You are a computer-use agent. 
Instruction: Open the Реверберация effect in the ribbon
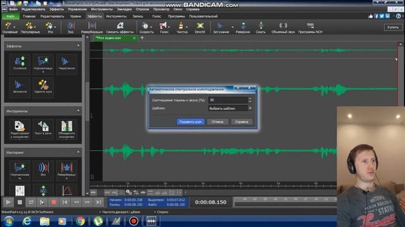[x=92, y=28]
